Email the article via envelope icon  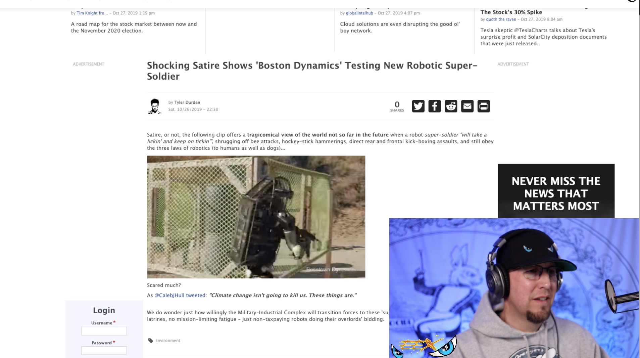(467, 106)
